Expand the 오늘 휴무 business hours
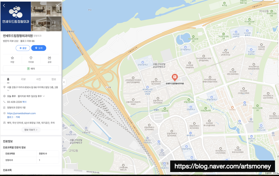This screenshot has height=176, width=279. (x=44, y=96)
